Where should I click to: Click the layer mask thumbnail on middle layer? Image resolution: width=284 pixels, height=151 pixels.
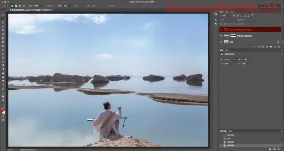coord(234,36)
